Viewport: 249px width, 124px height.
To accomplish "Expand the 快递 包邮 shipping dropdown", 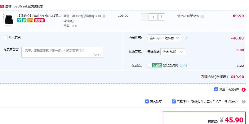I will tap(173, 52).
